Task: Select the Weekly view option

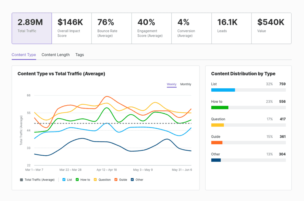Action: coord(172,84)
